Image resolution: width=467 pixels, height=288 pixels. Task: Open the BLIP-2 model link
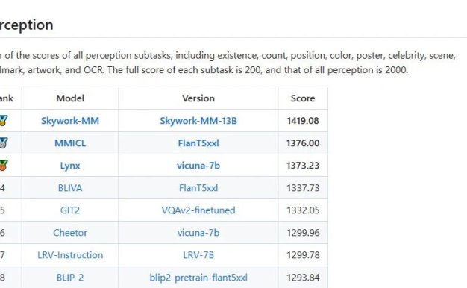70,278
